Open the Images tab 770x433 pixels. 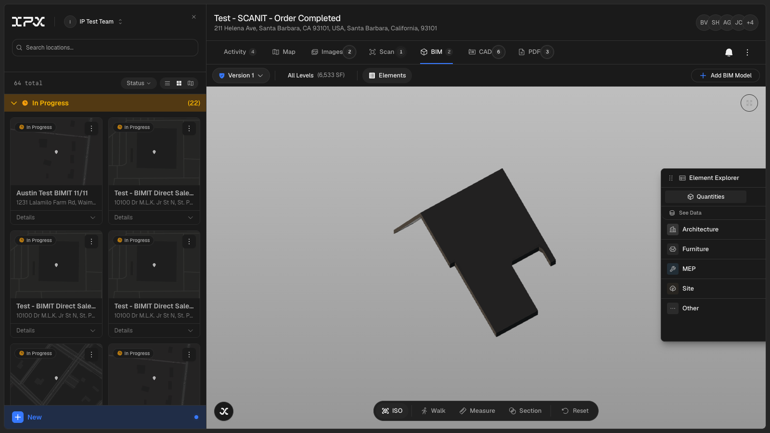tap(333, 52)
